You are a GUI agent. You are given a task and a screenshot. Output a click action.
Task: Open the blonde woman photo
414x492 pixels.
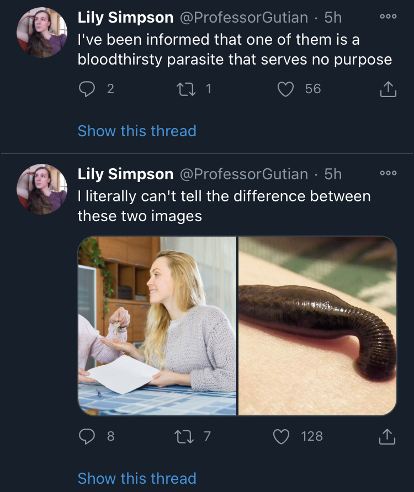click(x=157, y=325)
